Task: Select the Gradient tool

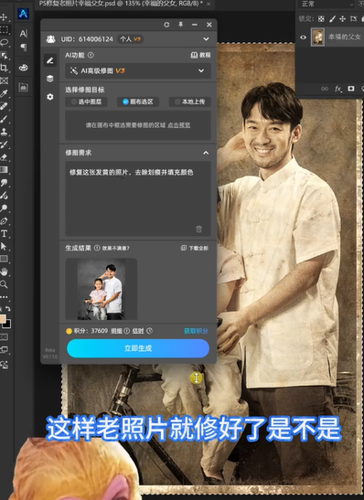Action: [4, 170]
